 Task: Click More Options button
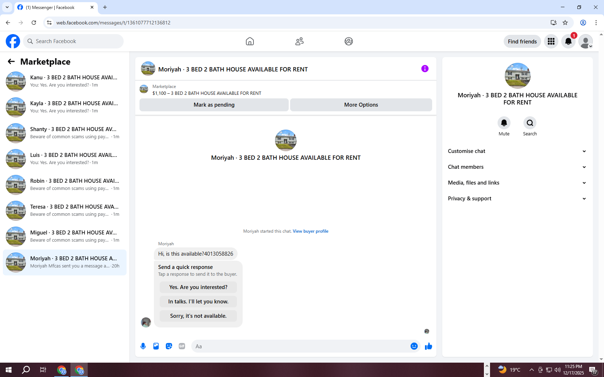click(361, 105)
